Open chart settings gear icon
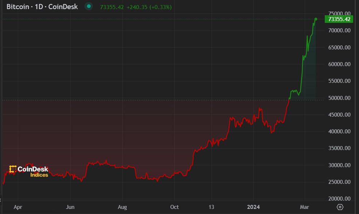 [x=340, y=207]
